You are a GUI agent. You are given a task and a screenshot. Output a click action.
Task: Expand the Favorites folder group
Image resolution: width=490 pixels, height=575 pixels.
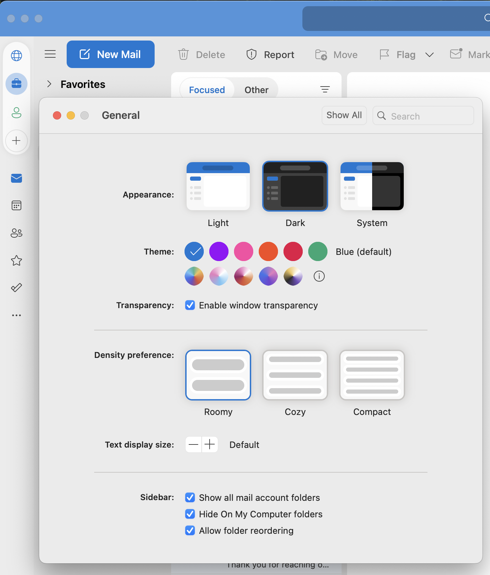coord(49,84)
